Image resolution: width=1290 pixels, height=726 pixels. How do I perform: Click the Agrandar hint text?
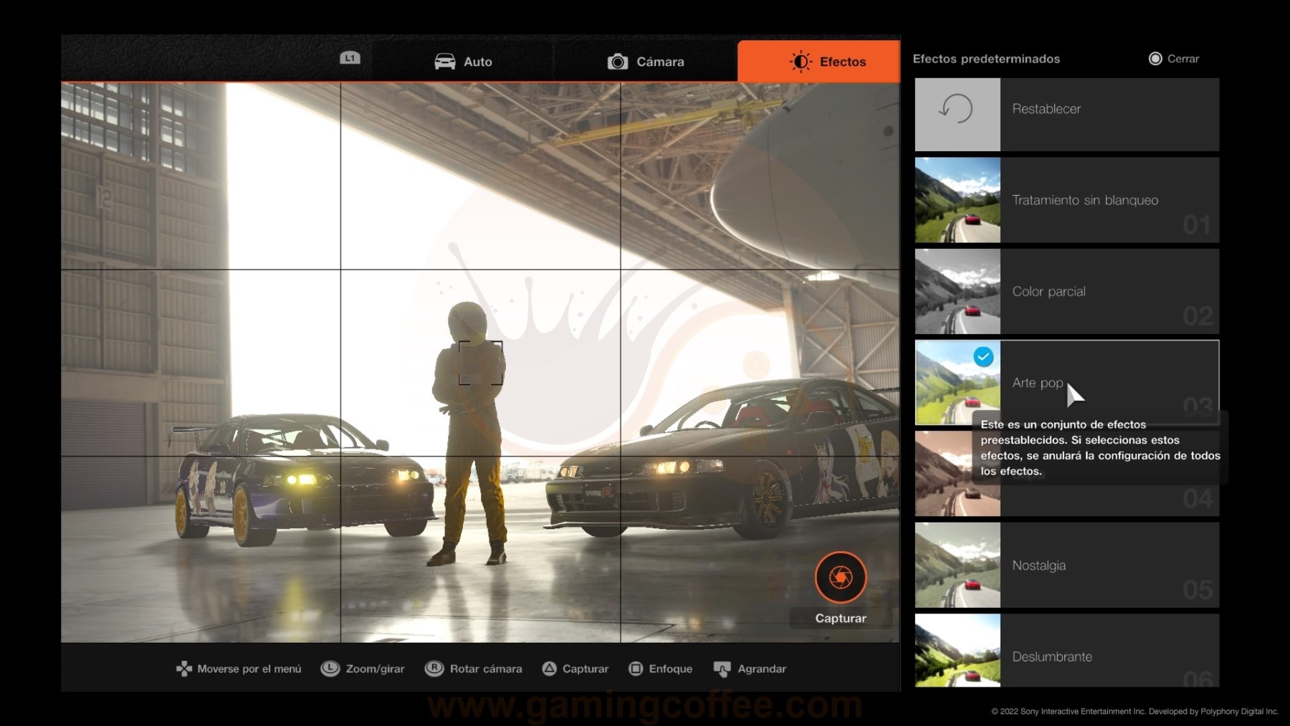pos(762,669)
